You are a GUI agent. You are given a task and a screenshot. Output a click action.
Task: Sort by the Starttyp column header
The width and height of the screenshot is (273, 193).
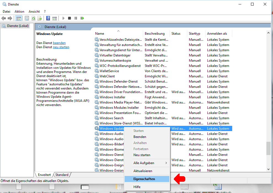197,34
